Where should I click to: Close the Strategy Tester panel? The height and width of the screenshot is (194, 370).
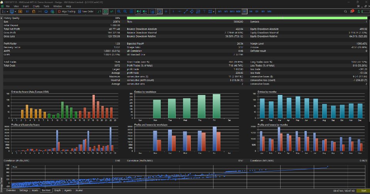pos(2,18)
